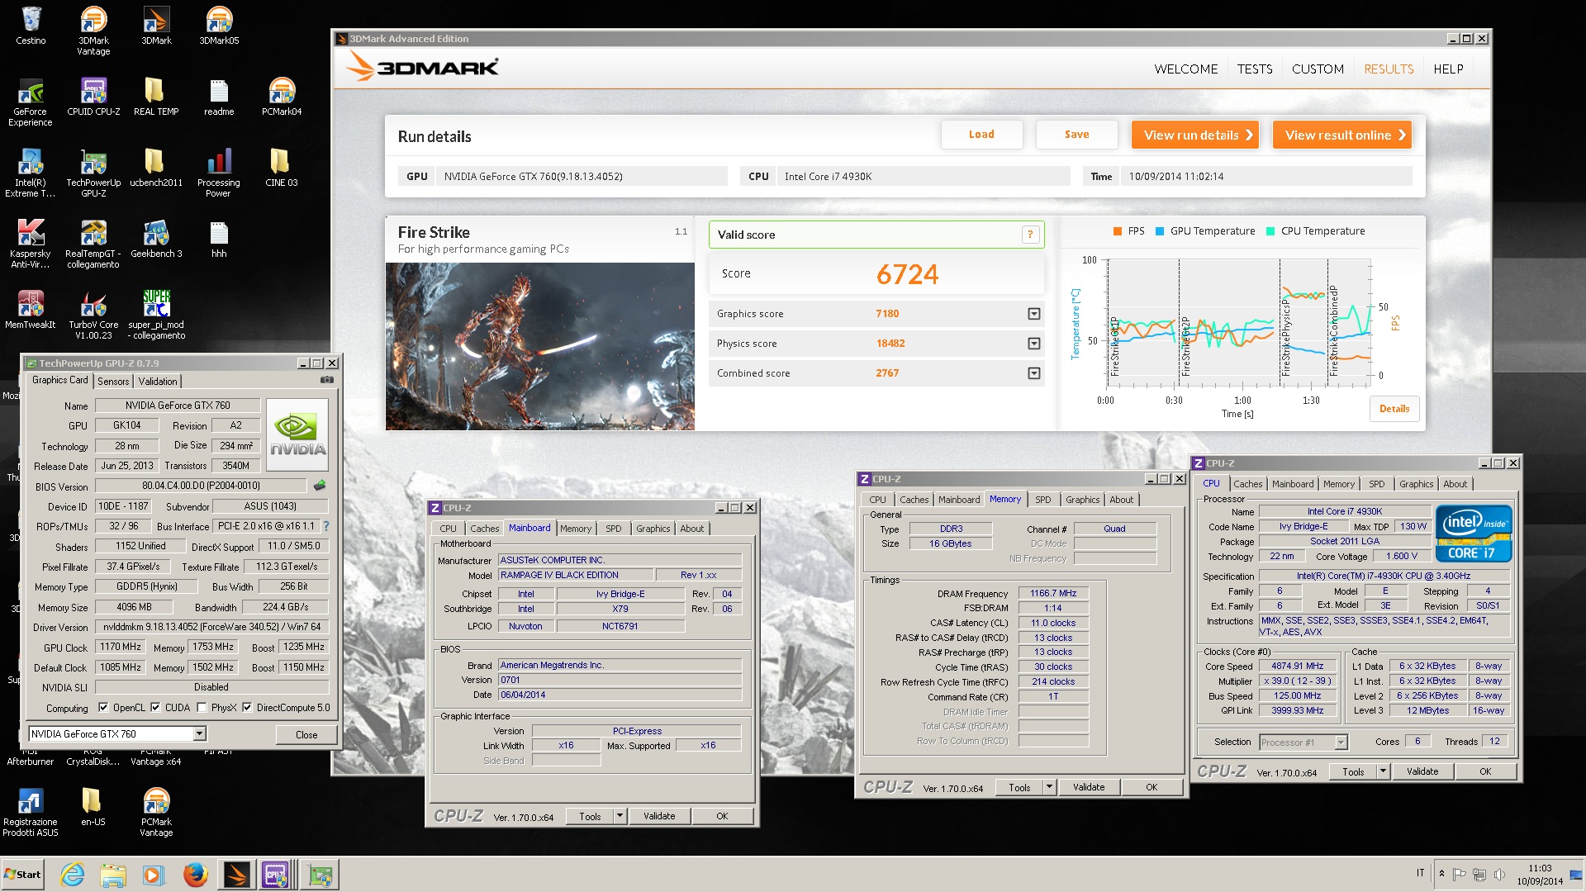Open the HELP section in 3DMark
The width and height of the screenshot is (1586, 892).
coord(1448,69)
